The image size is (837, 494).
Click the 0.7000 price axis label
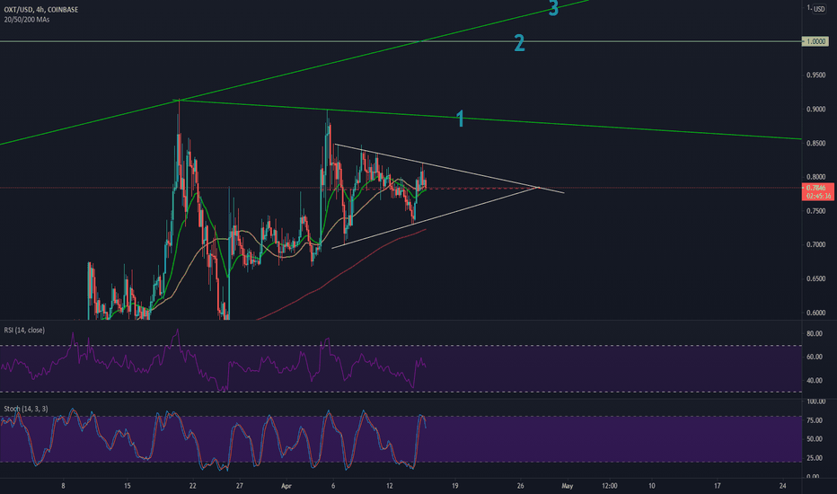[815, 244]
